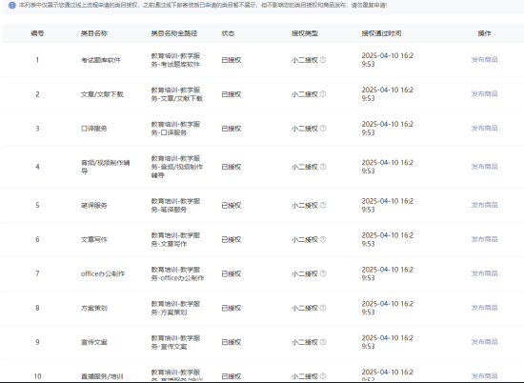
Task: Open 发布商品 link for office办公制作
Action: 484,273
